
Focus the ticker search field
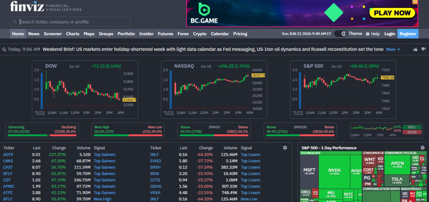70,22
